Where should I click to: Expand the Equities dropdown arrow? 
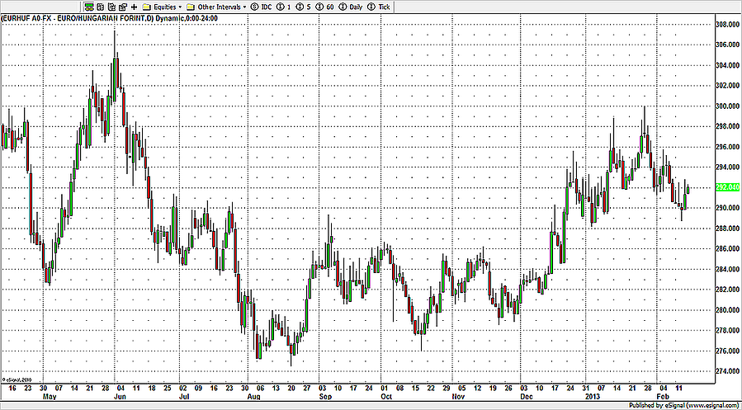click(x=180, y=7)
